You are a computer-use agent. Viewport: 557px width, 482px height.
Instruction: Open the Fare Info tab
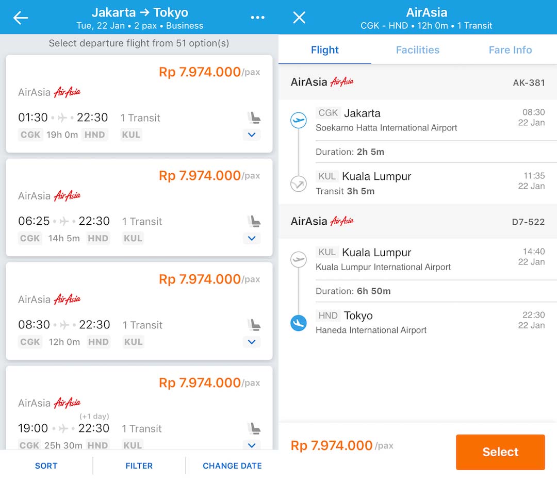(510, 50)
